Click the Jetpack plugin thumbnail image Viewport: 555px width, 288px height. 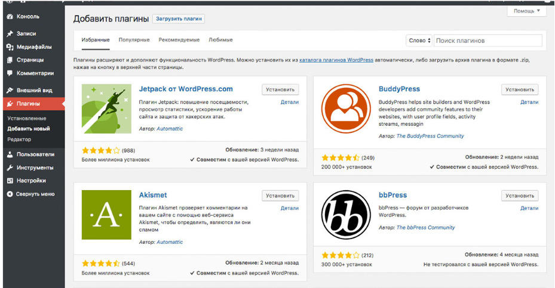pyautogui.click(x=106, y=109)
